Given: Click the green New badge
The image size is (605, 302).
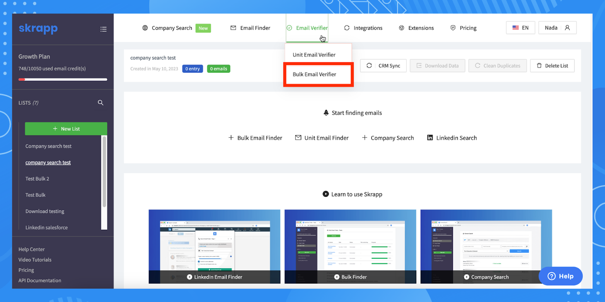Looking at the screenshot, I should click(203, 28).
